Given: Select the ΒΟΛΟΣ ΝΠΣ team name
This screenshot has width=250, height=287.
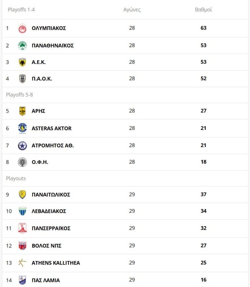Looking at the screenshot, I should coord(47,246).
